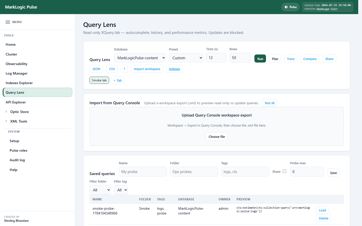Click the Probe max field
Image resolution: width=362 pixels, height=226 pixels.
(307, 172)
